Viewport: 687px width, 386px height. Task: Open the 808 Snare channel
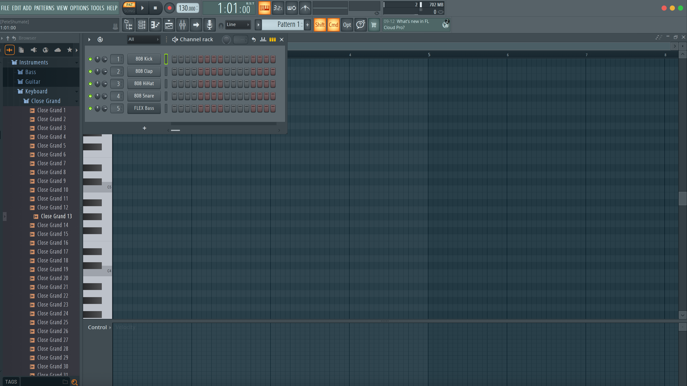point(144,96)
